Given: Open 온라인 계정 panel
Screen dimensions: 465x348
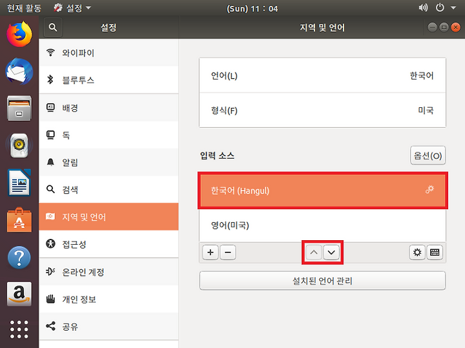Looking at the screenshot, I should (109, 272).
